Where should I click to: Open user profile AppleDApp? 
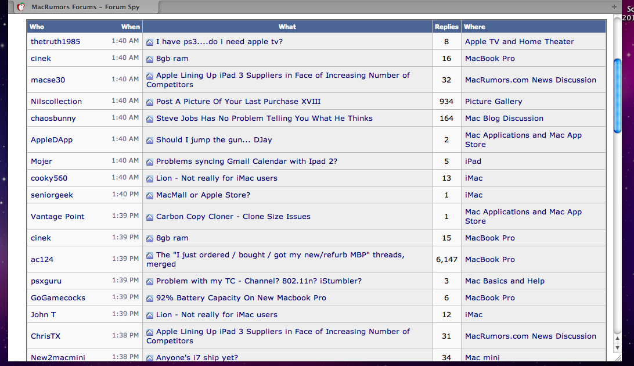[52, 140]
